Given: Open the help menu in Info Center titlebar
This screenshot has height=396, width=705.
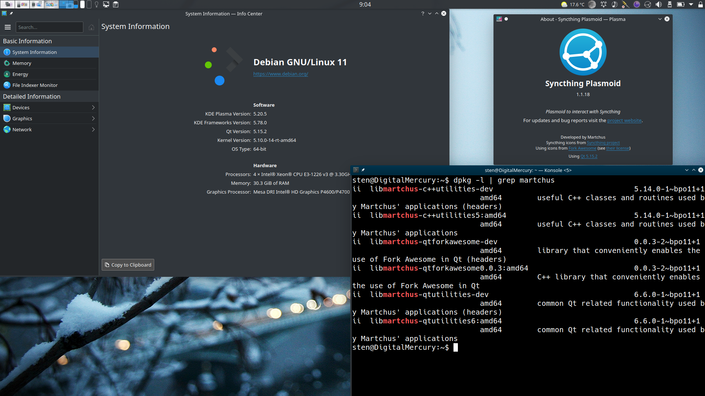Looking at the screenshot, I should 422,14.
